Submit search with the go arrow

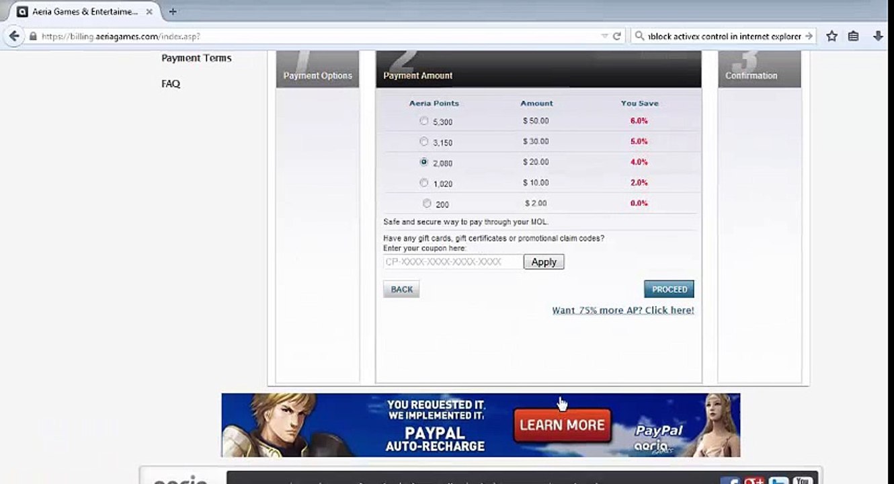click(x=809, y=36)
